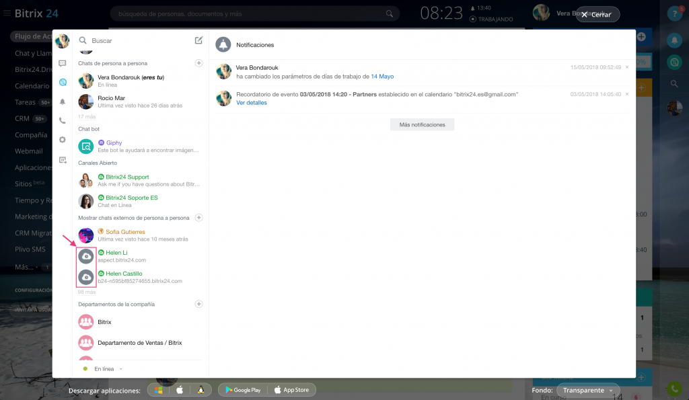689x400 pixels.
Task: Open Tareas in the left menu
Action: [x=25, y=102]
